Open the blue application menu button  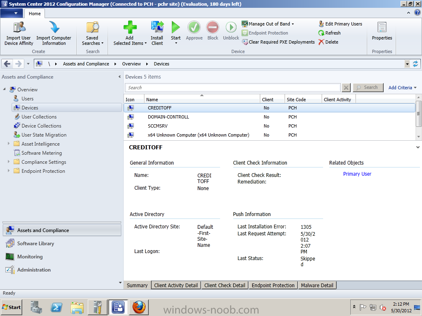pyautogui.click(x=12, y=13)
